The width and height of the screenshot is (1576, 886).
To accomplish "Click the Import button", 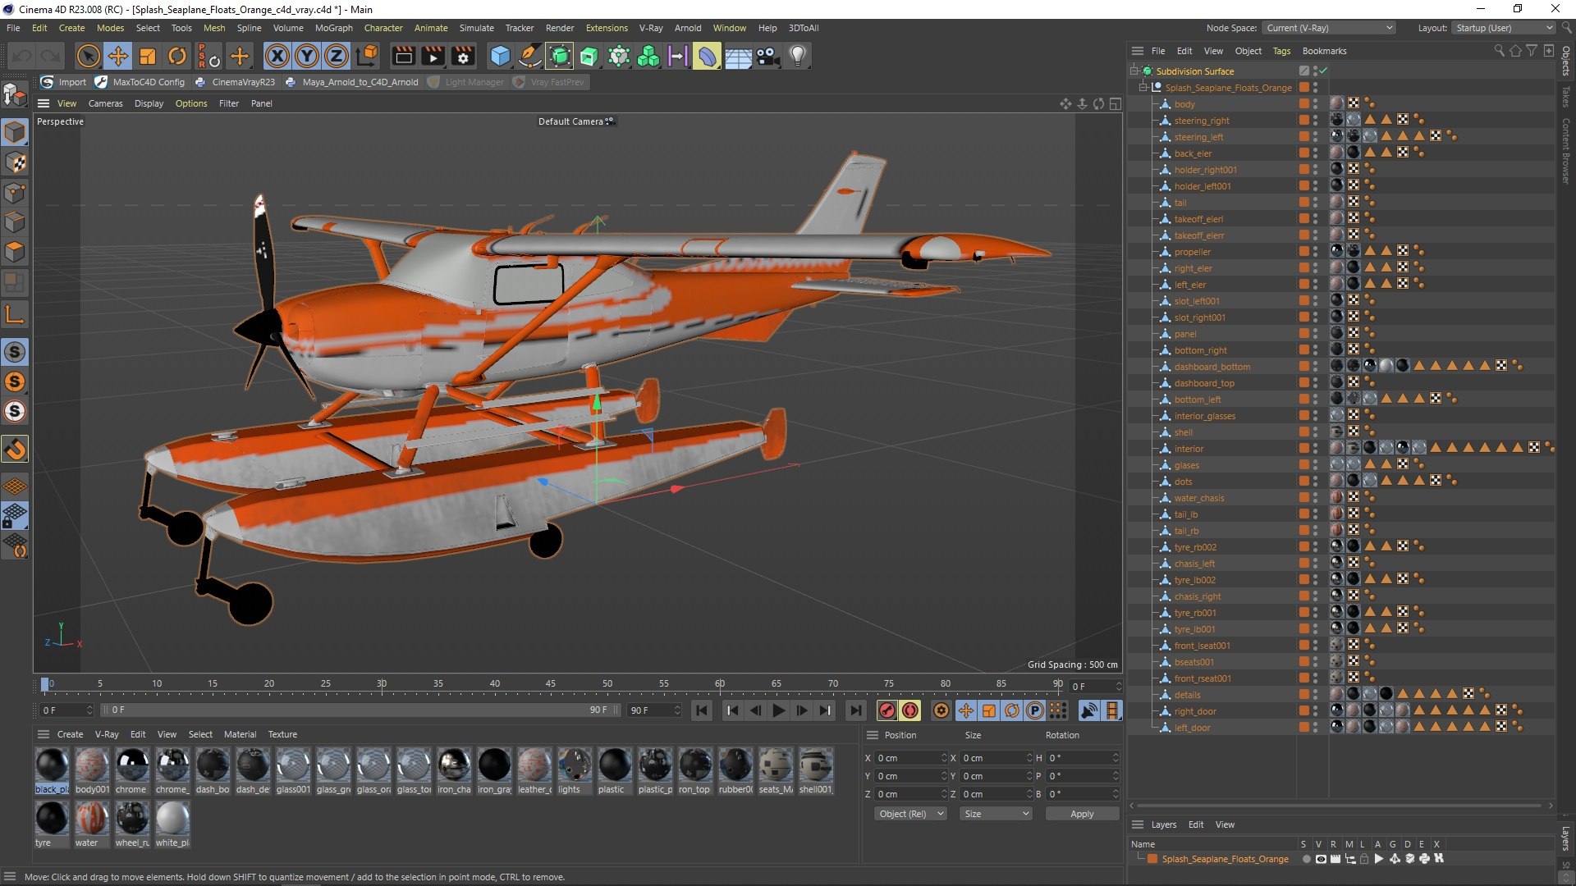I will pyautogui.click(x=63, y=82).
